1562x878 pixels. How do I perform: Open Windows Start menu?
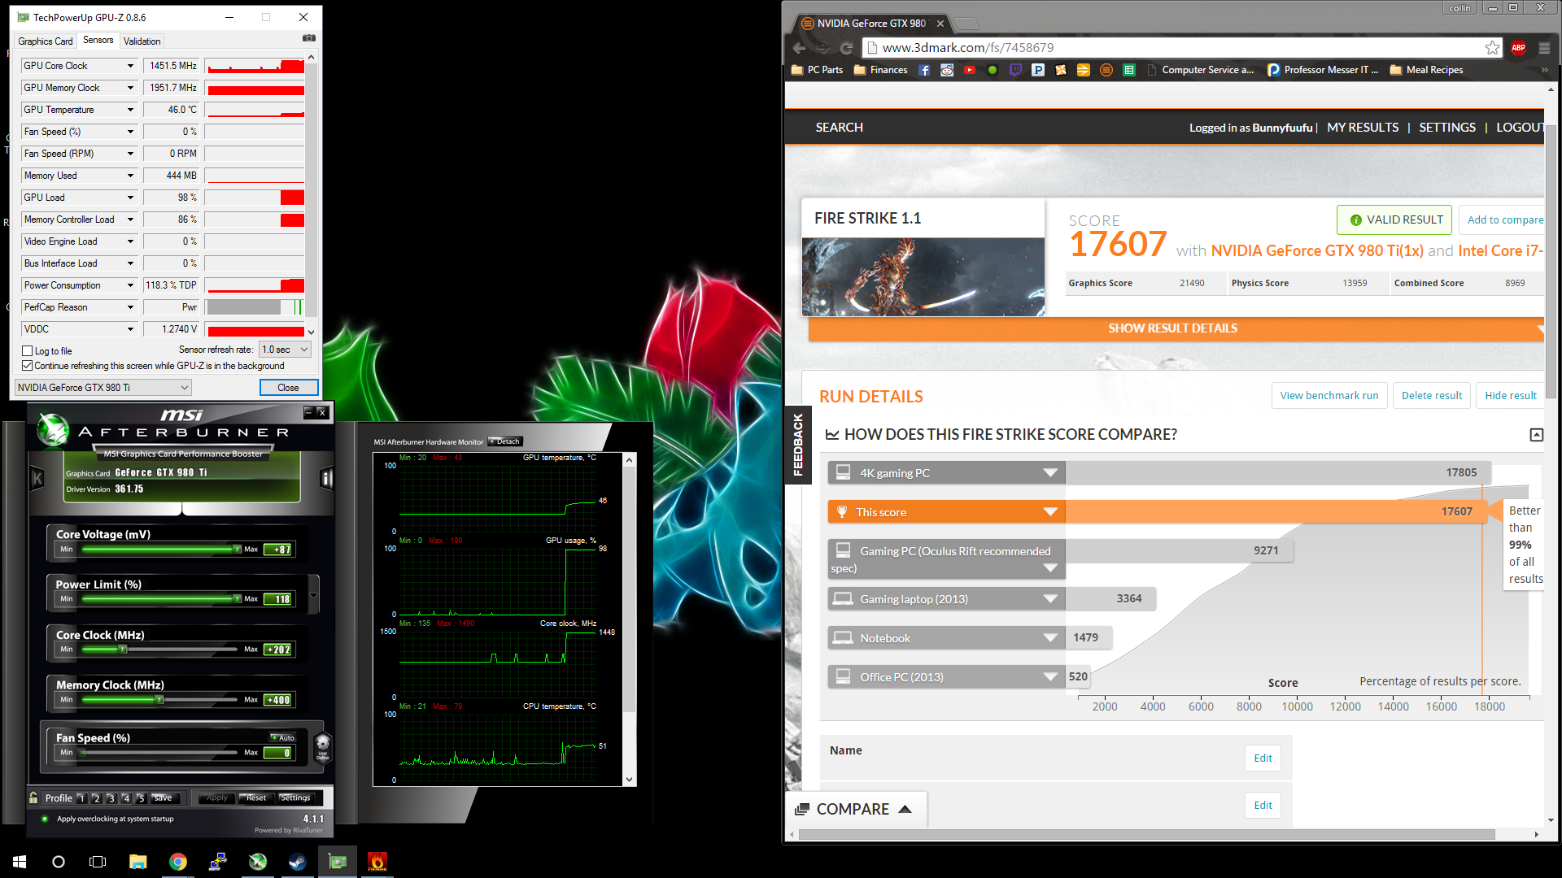point(20,861)
